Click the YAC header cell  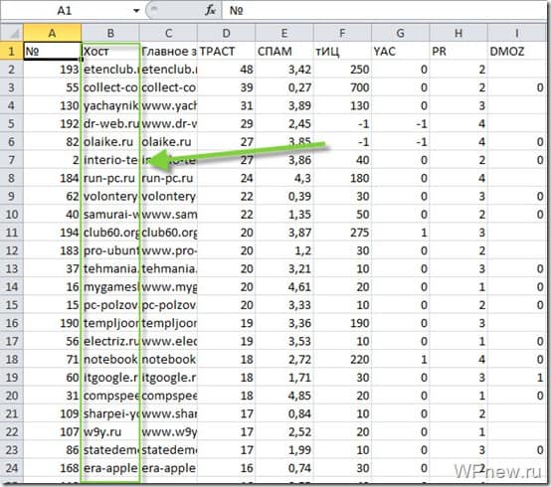[400, 52]
